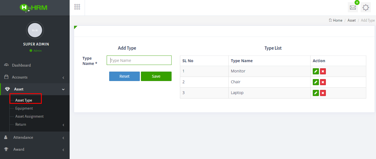Click the HRM logo
The height and width of the screenshot is (159, 376).
[33, 7]
